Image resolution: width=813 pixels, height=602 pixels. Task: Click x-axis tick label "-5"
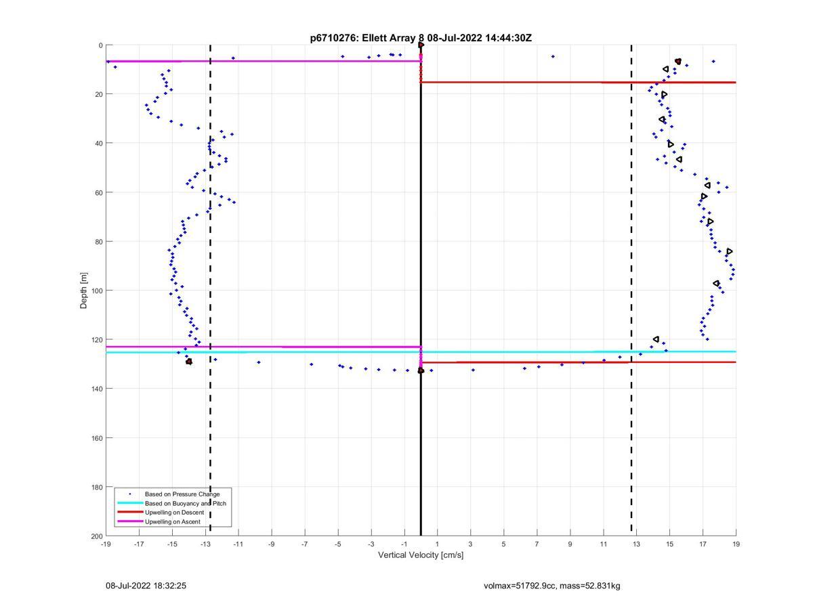tap(338, 544)
